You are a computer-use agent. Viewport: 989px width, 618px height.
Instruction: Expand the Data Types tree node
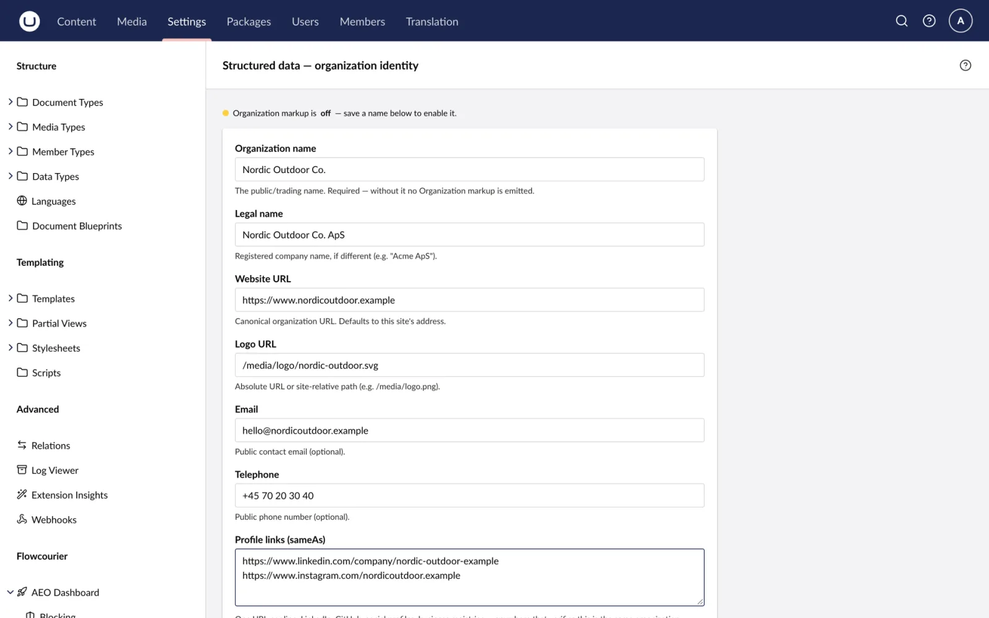tap(10, 176)
